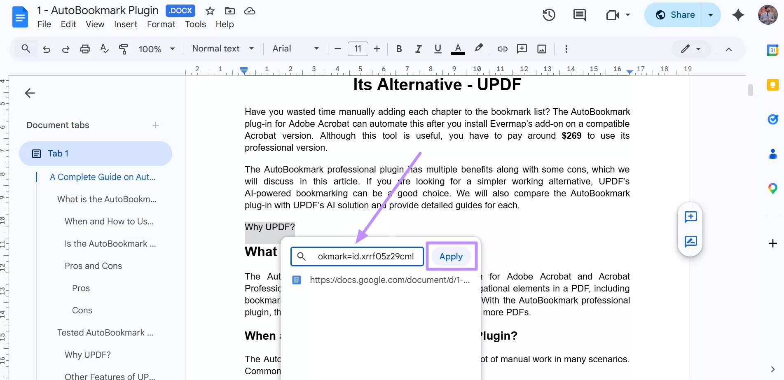Screen dimensions: 784x380
Task: Toggle italic formatting
Action: [x=418, y=49]
